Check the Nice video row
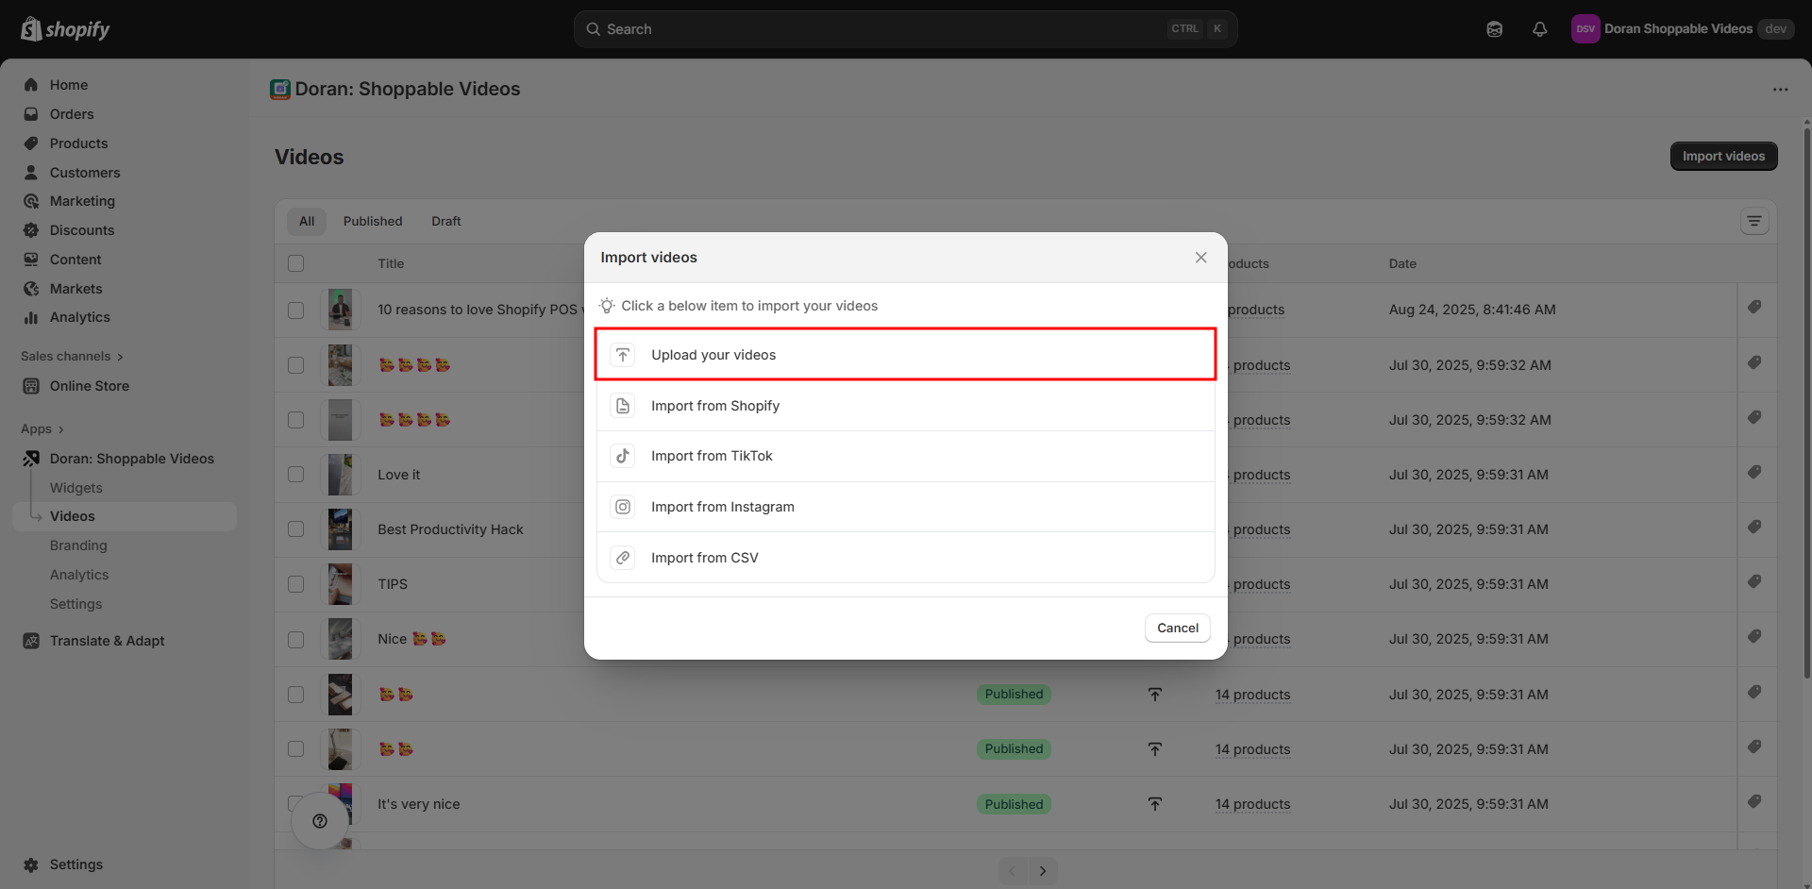Screen dimensions: 1812x889 296,640
